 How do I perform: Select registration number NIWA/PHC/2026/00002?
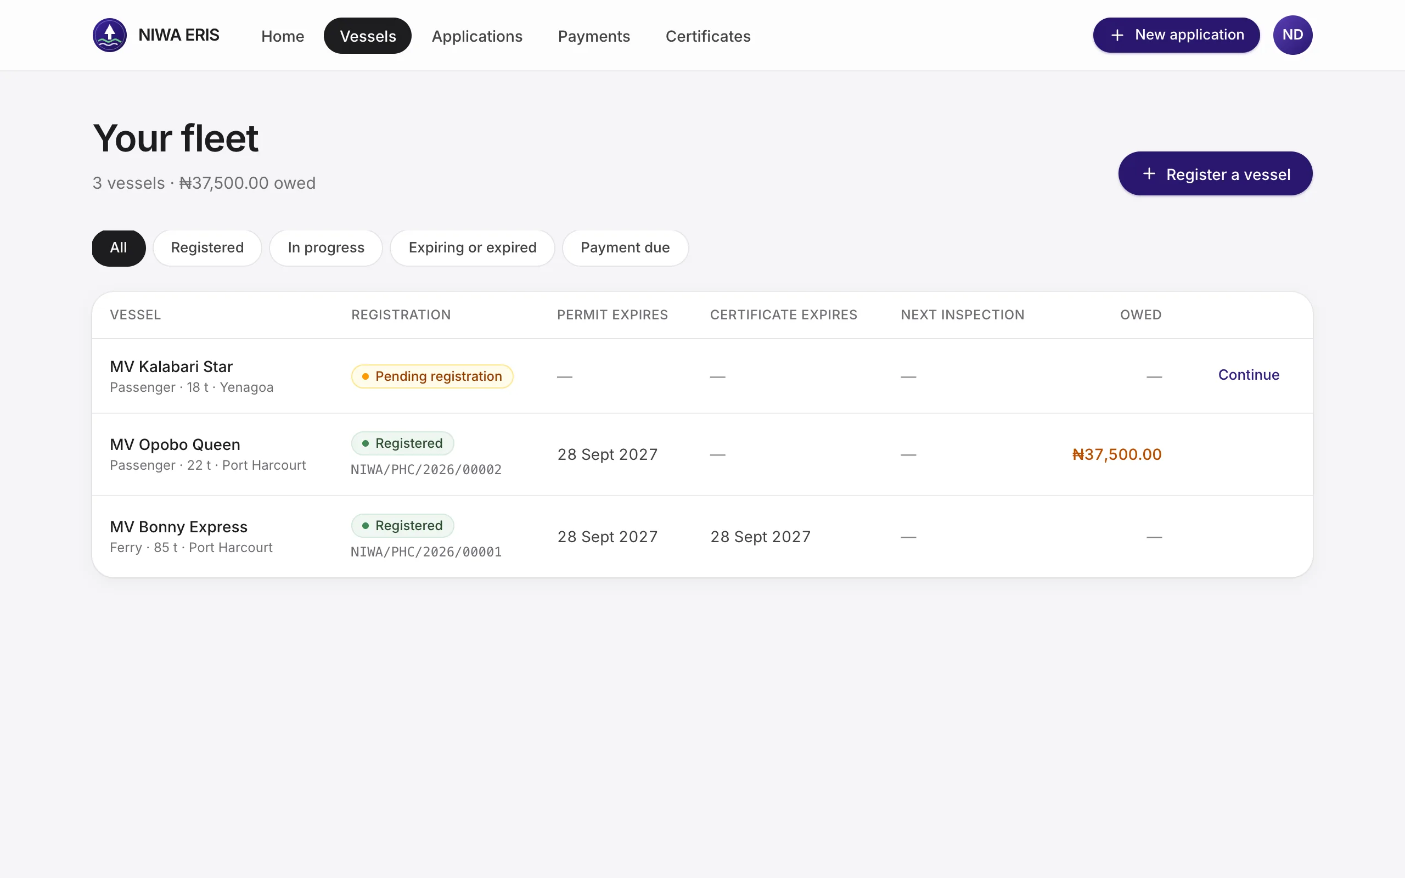click(426, 470)
